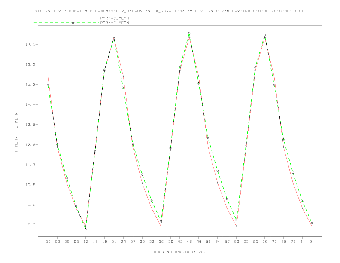Click the plus marker on the O_MEAN legend line

(73, 18)
